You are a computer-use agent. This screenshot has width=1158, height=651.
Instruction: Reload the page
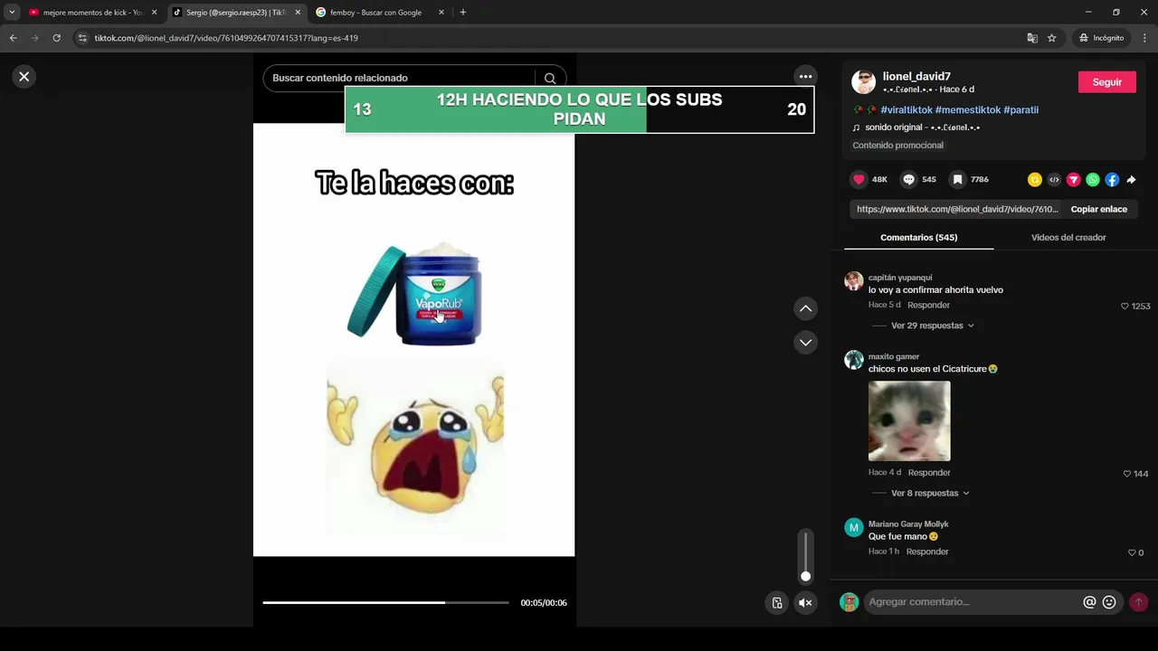56,38
